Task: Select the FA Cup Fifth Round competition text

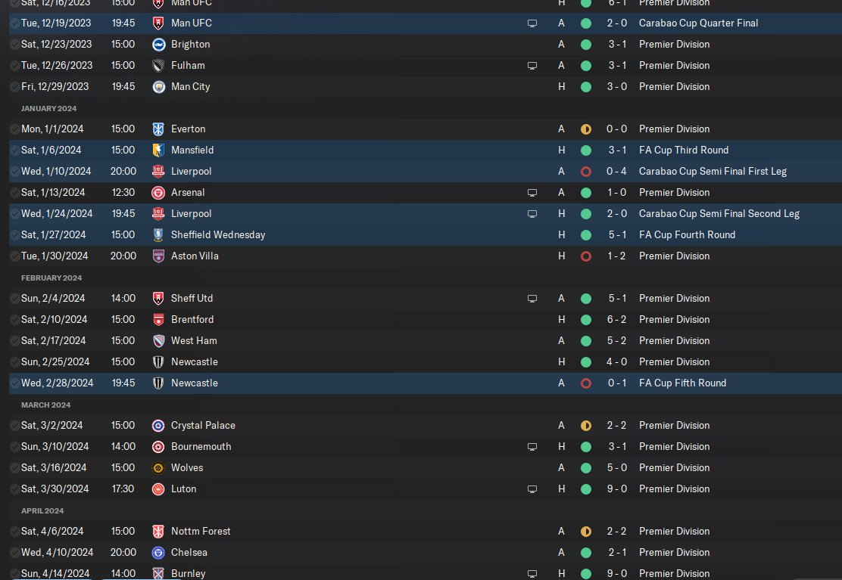Action: (x=682, y=383)
